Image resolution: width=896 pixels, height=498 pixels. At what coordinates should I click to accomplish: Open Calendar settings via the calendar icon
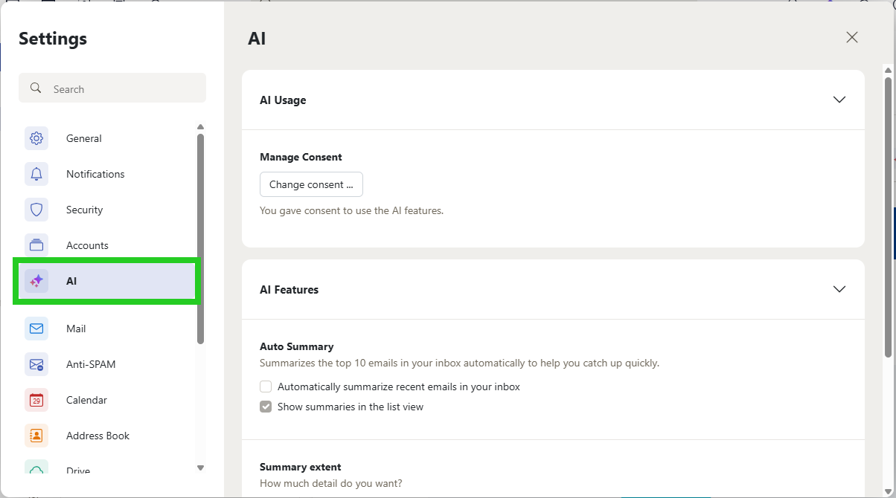[x=36, y=400]
